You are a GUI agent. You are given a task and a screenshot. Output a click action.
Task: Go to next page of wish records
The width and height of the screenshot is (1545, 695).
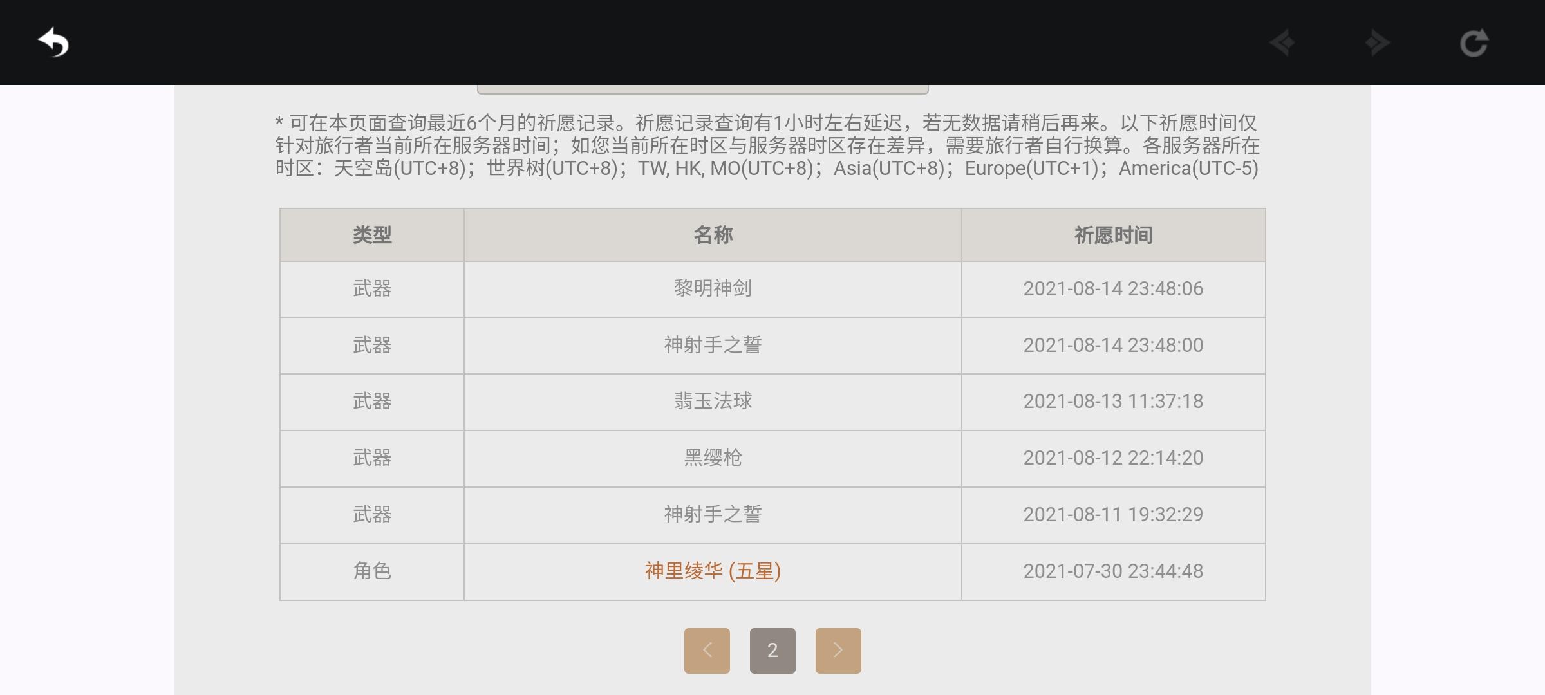click(x=838, y=651)
